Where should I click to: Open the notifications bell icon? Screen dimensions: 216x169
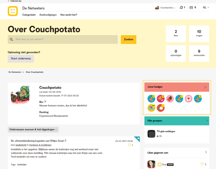click(181, 8)
